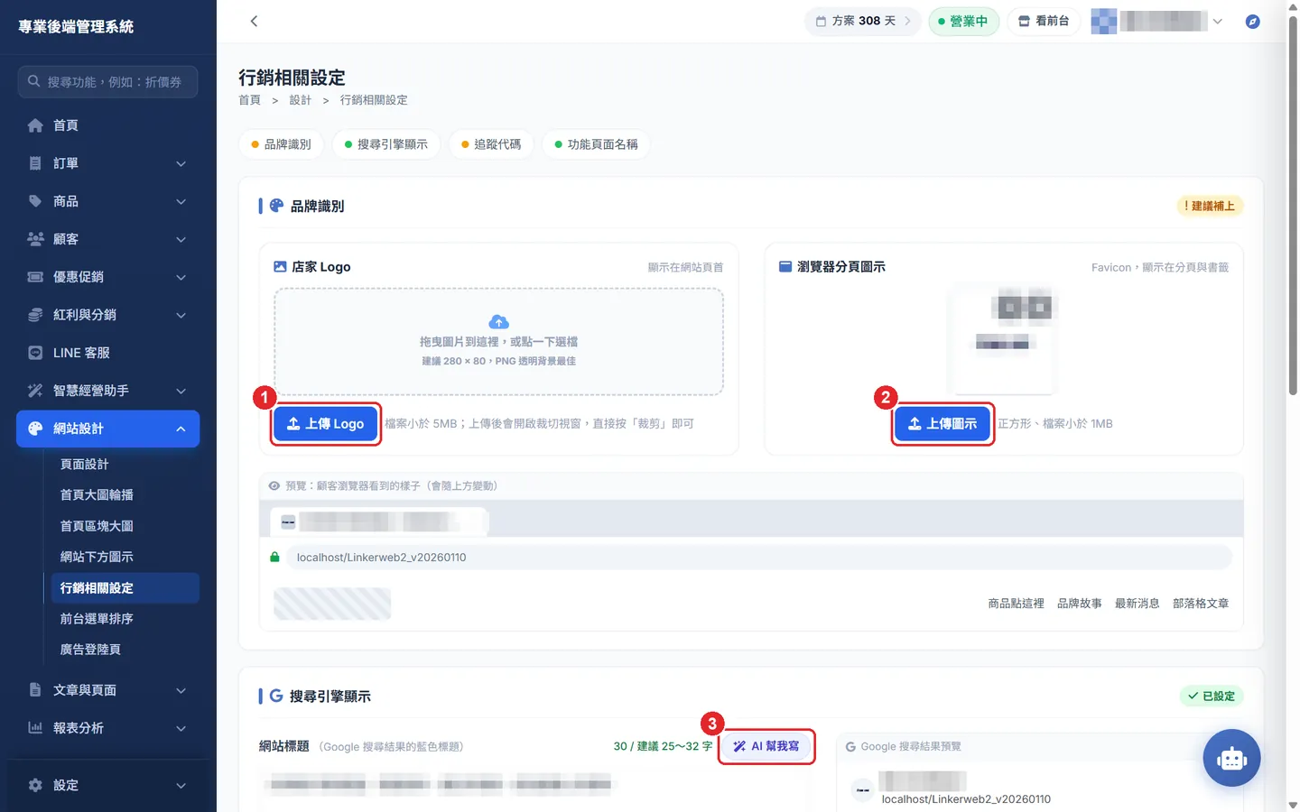Viewport: 1300px width, 812px height.
Task: Click the 設定 gear icon
Action: (x=35, y=785)
